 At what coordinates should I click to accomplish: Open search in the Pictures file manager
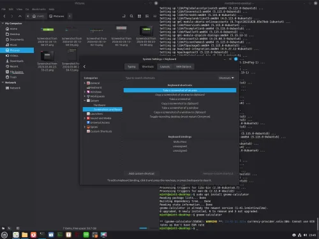tap(131, 16)
